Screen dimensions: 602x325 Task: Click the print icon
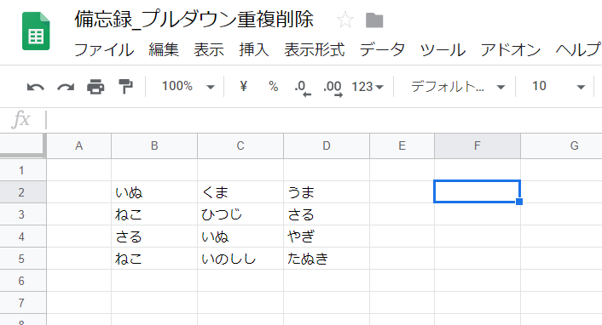click(x=96, y=87)
